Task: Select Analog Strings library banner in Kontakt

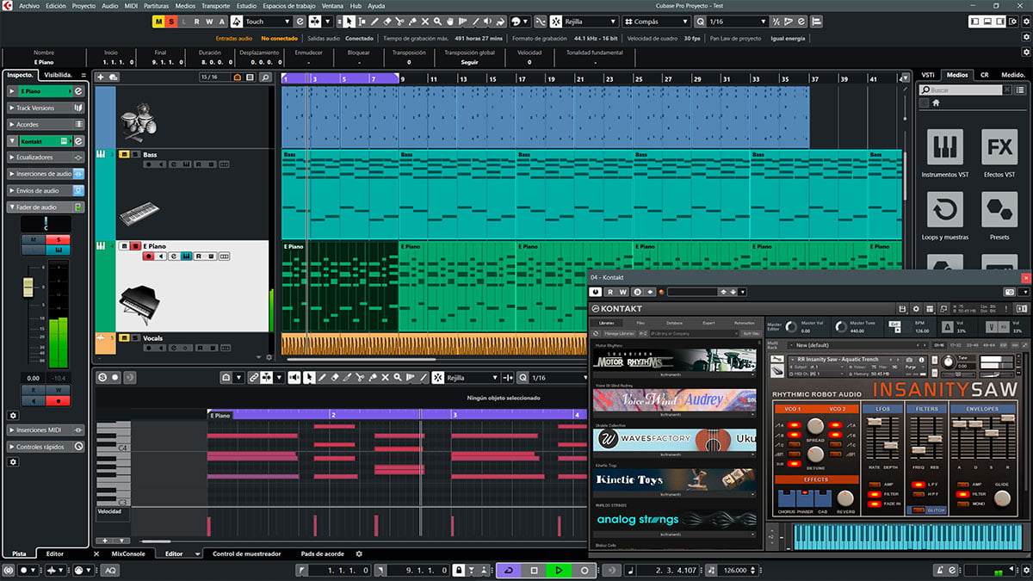Action: coord(675,519)
